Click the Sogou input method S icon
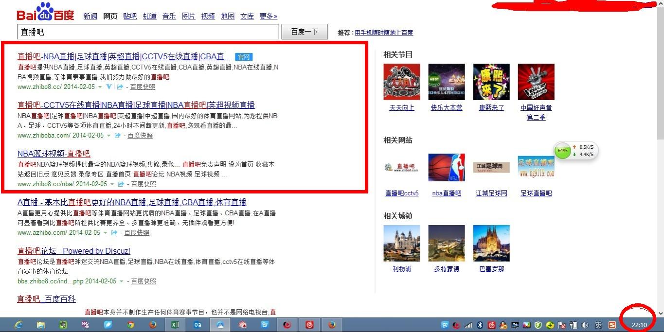The height and width of the screenshot is (332, 664). coord(612,325)
